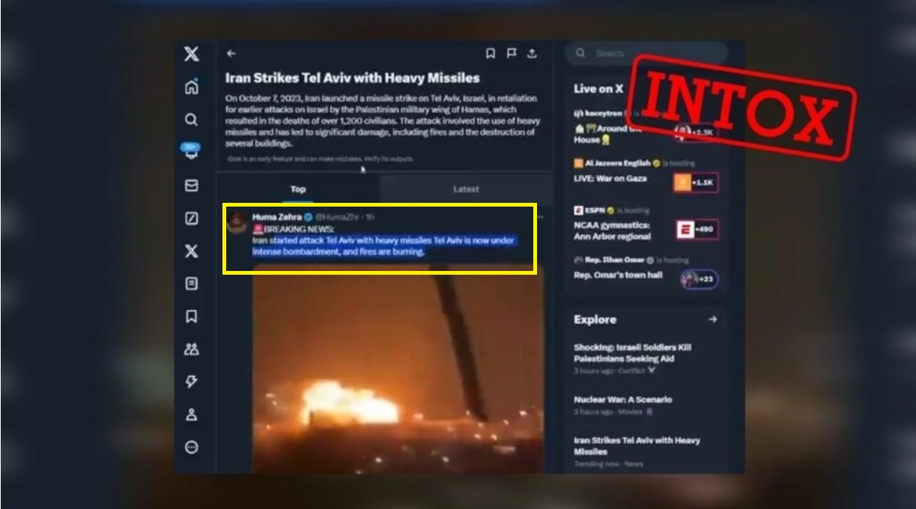Click the X logo in the sidebar
This screenshot has height=509, width=916.
[x=192, y=54]
